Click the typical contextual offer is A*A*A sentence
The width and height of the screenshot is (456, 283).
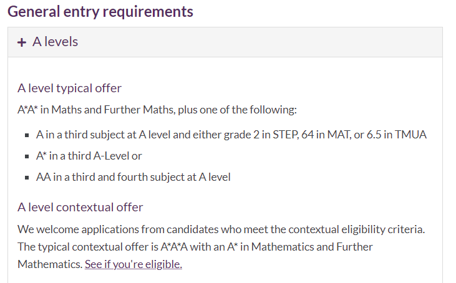tap(195, 256)
